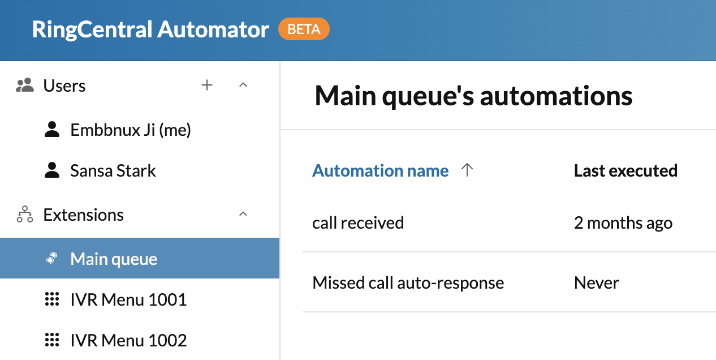
Task: Click the Last executed column header
Action: point(625,170)
